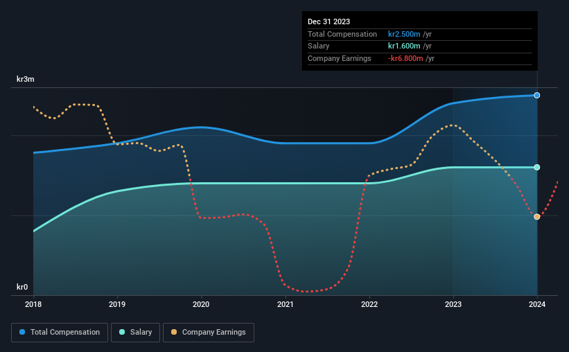Click the 2021 x-axis label

[286, 304]
